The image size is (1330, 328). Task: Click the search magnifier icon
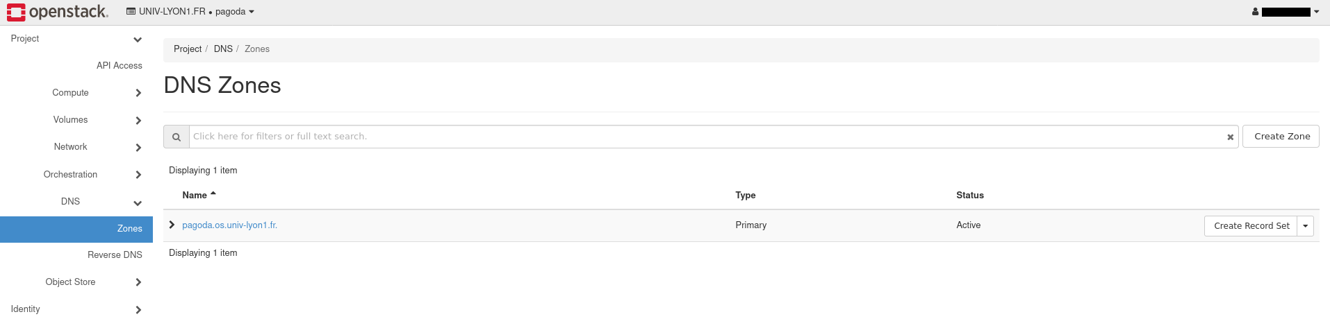(176, 137)
